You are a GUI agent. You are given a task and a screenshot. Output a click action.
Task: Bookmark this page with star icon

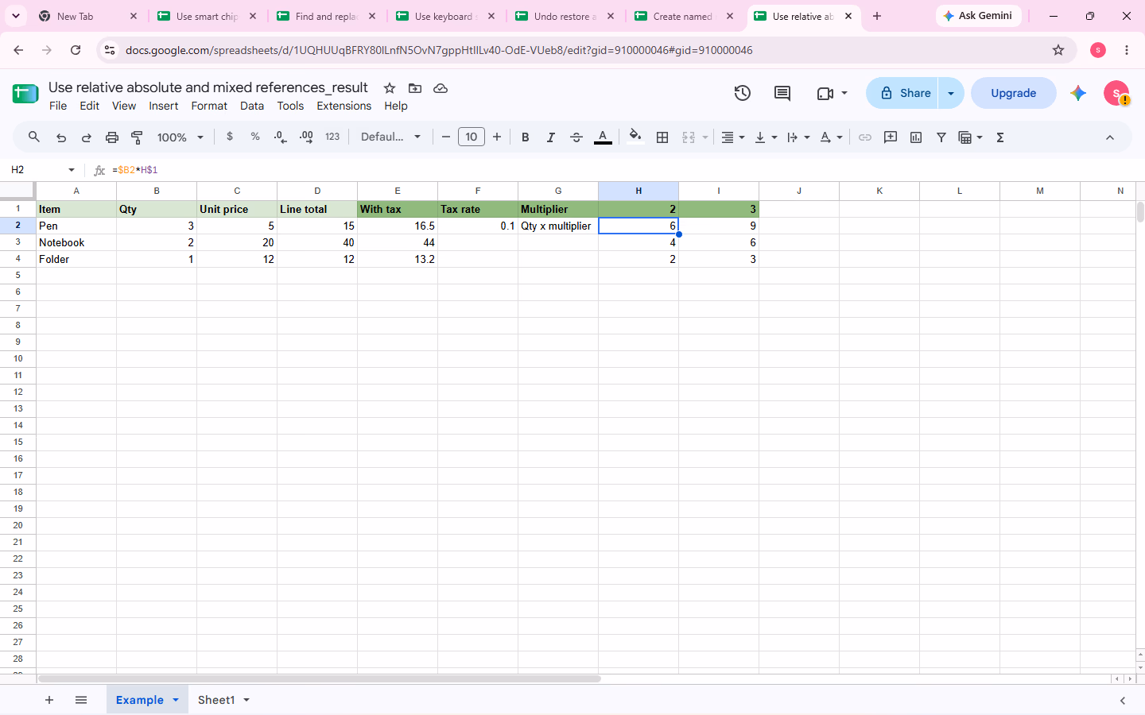click(1058, 50)
